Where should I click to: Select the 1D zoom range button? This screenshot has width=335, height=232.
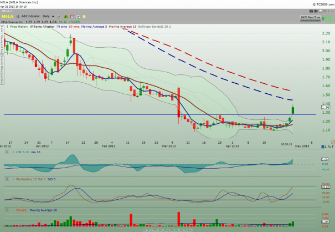(181, 230)
